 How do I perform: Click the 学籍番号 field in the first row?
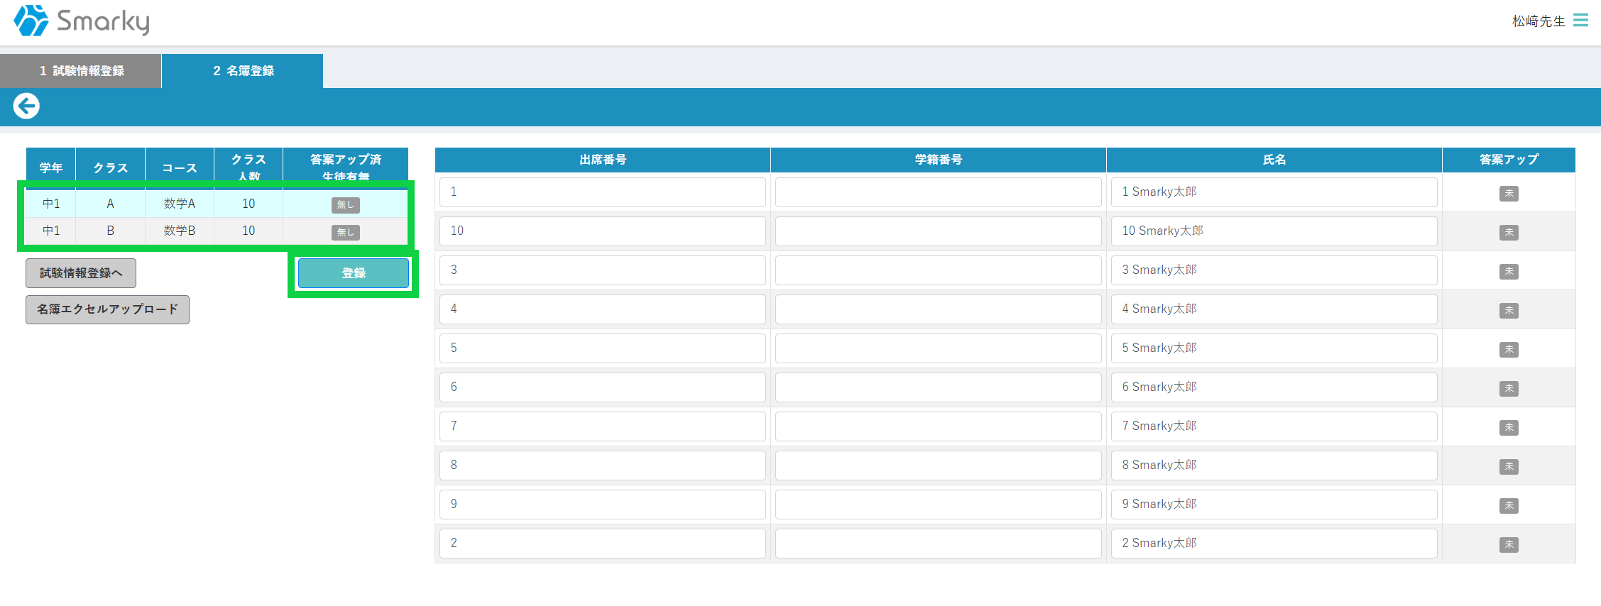pos(938,192)
